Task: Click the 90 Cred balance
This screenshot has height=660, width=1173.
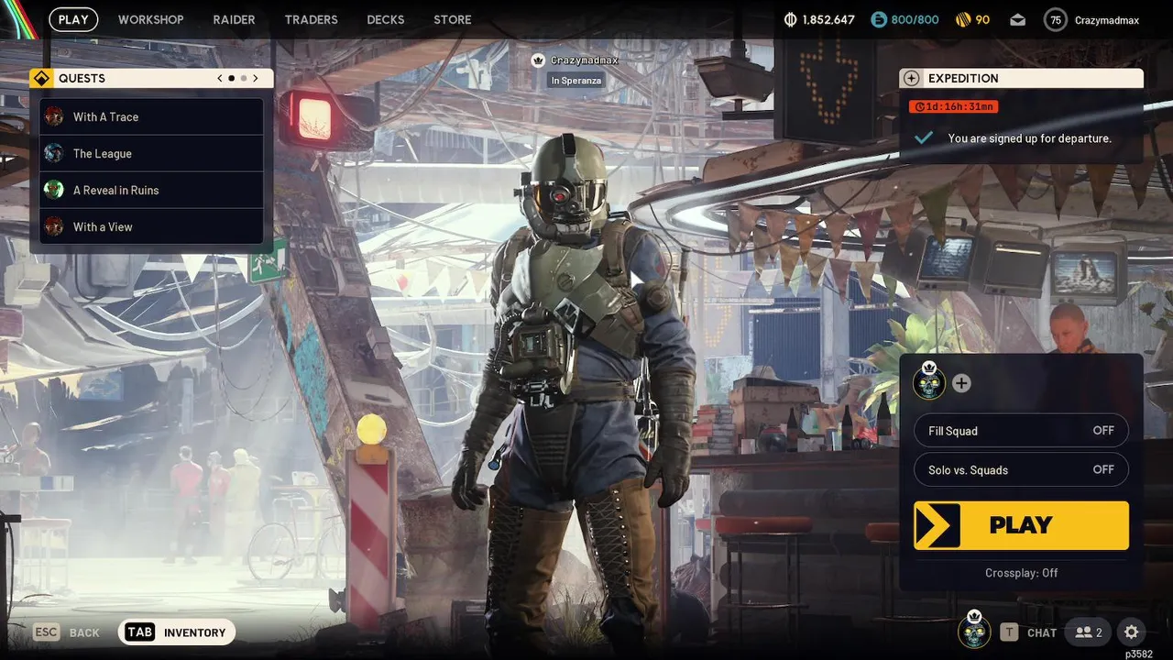Action: point(982,19)
